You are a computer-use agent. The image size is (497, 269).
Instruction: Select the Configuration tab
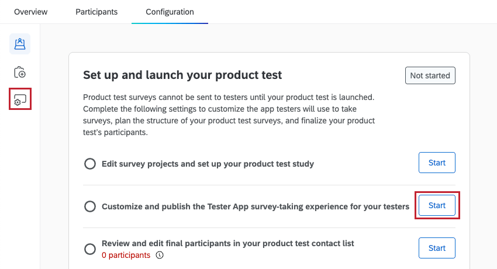(170, 12)
